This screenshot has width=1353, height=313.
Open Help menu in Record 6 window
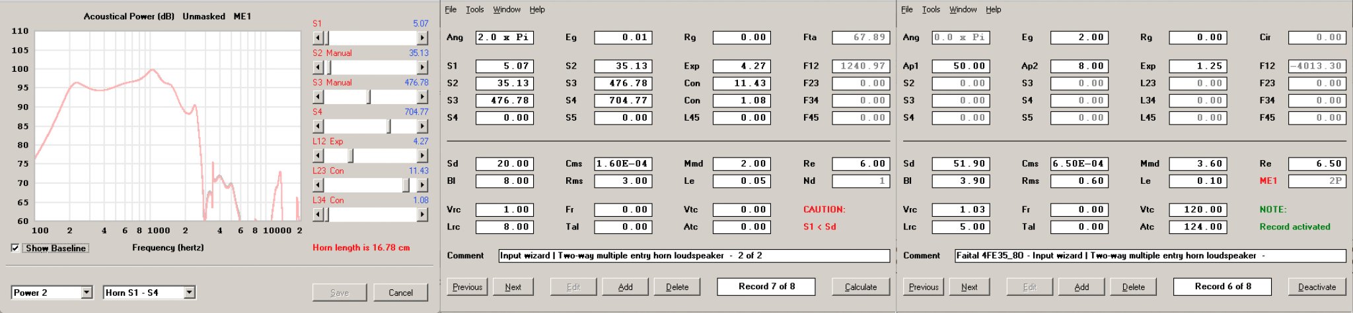tap(994, 9)
